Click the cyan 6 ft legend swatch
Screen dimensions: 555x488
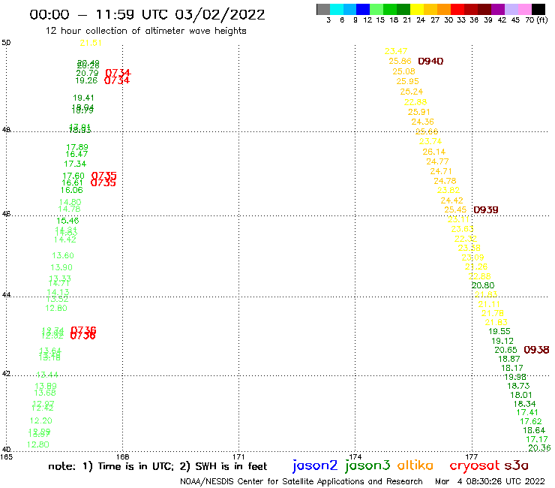point(337,9)
